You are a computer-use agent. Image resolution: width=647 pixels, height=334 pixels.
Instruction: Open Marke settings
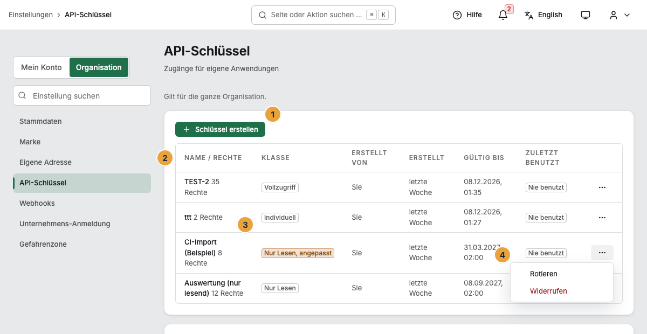click(x=82, y=142)
